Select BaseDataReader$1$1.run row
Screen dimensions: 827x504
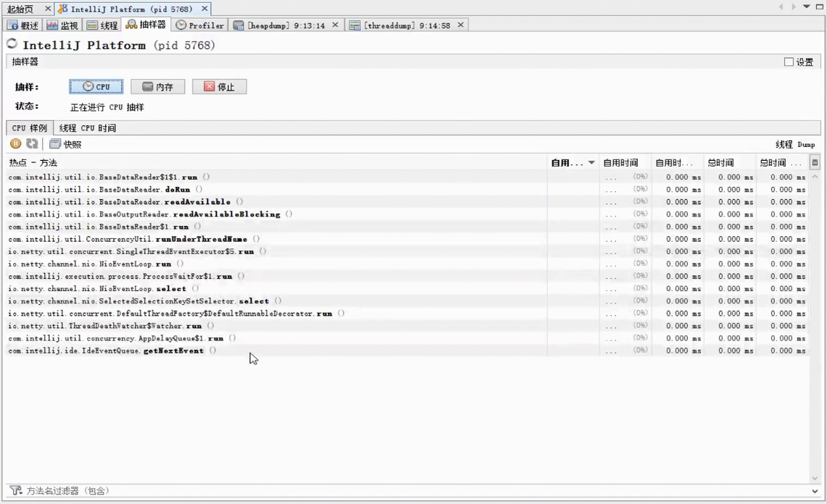pos(408,177)
